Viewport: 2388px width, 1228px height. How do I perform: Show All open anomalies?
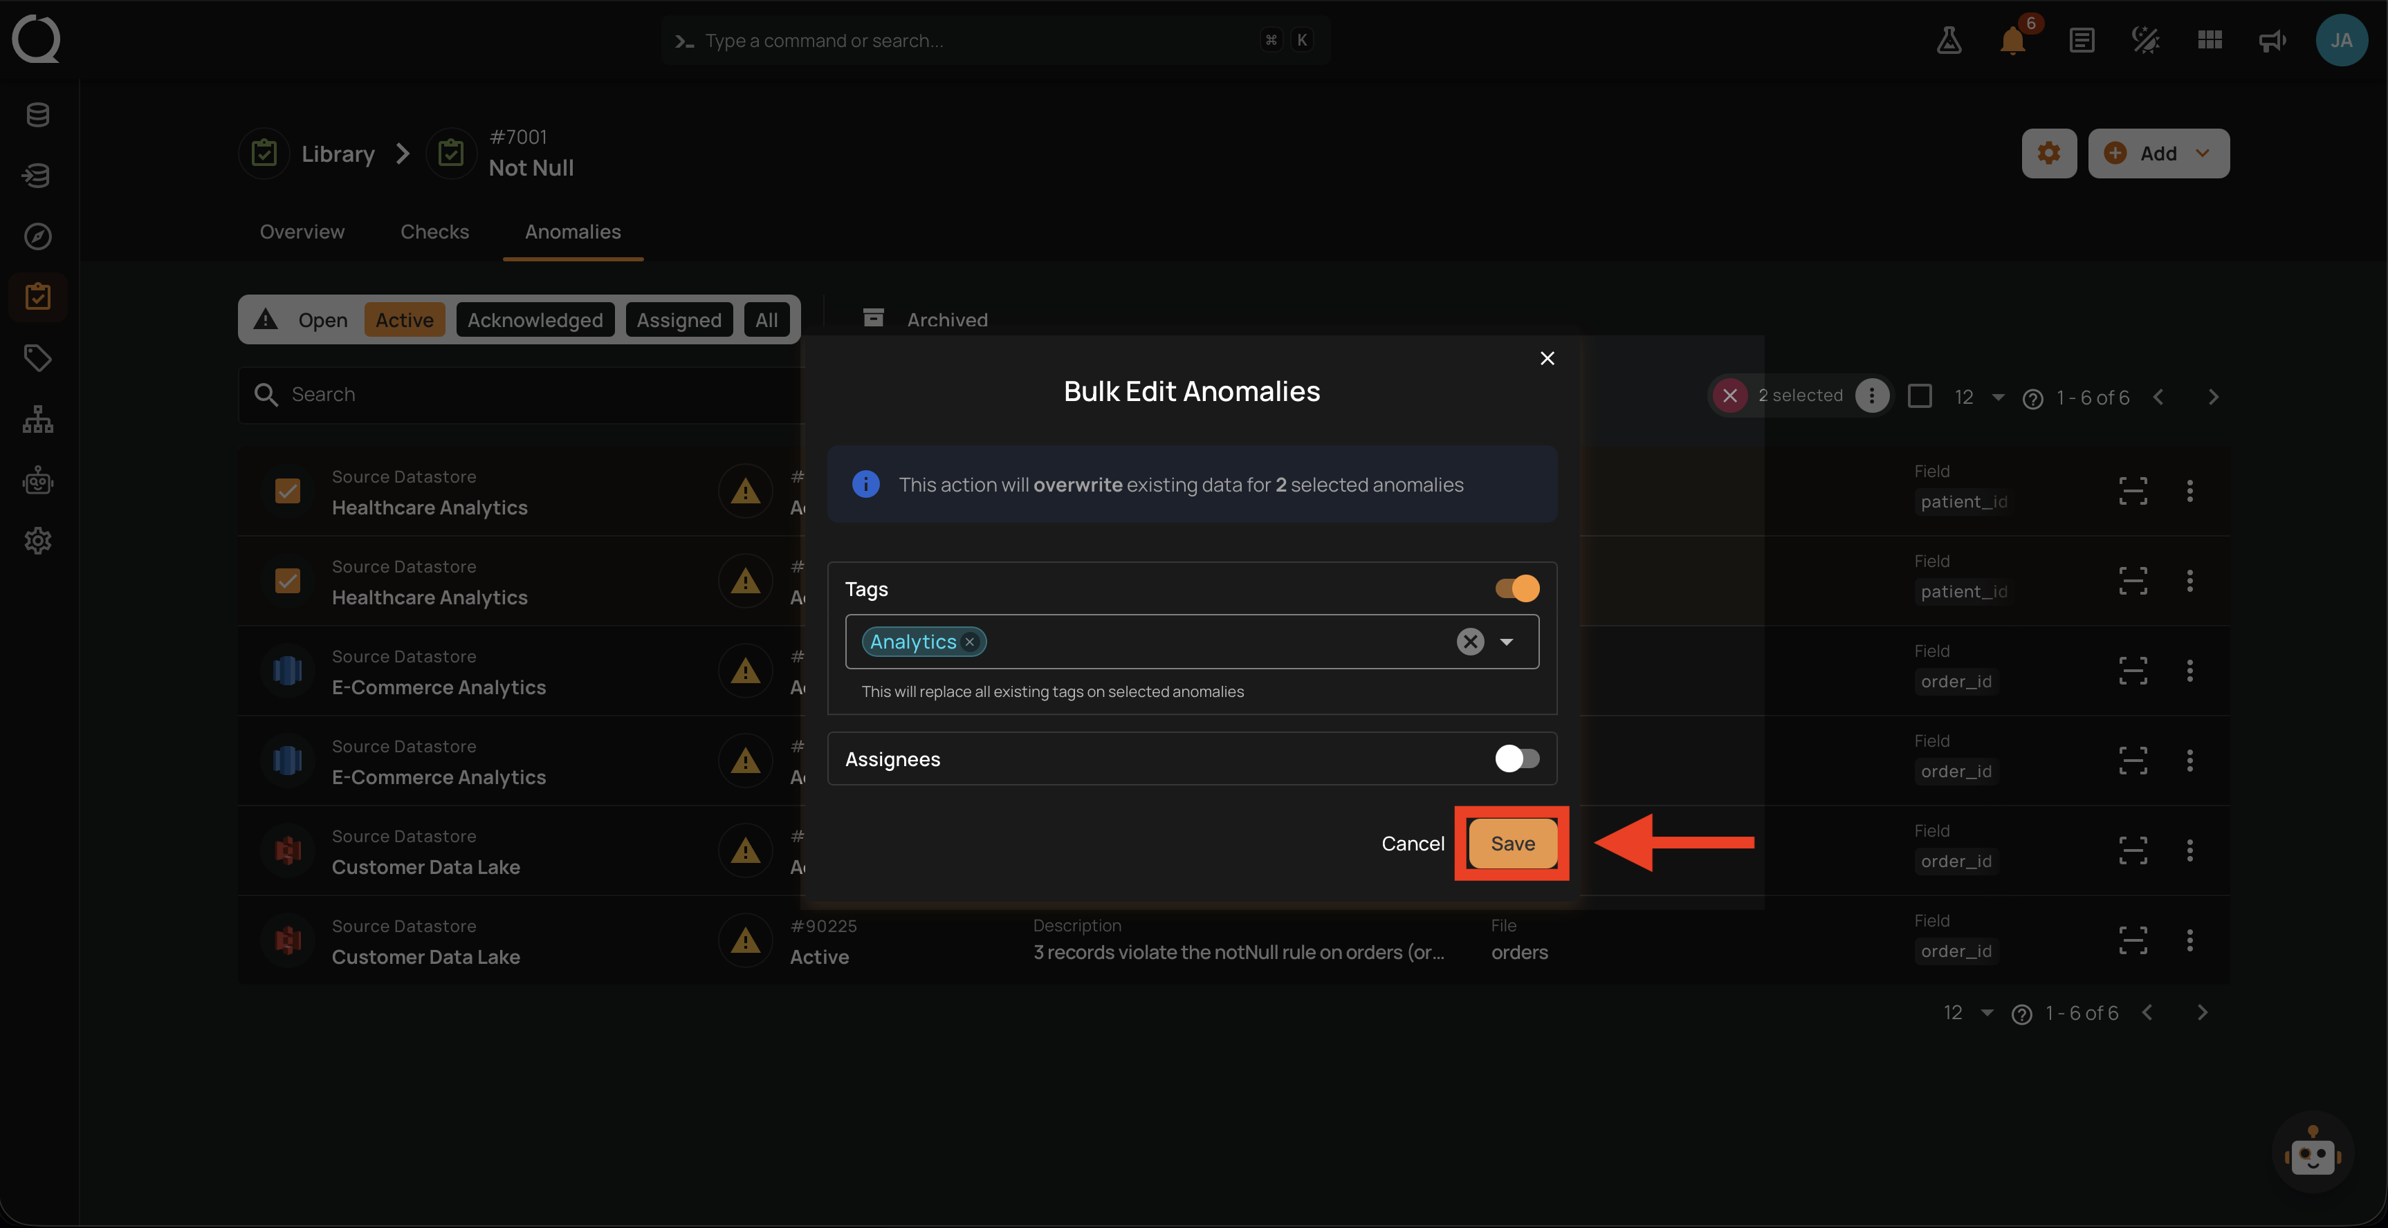pos(766,319)
